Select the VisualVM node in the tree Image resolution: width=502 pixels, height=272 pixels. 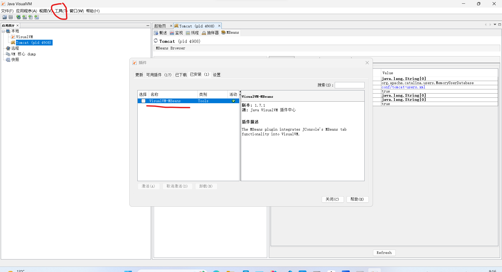point(25,37)
